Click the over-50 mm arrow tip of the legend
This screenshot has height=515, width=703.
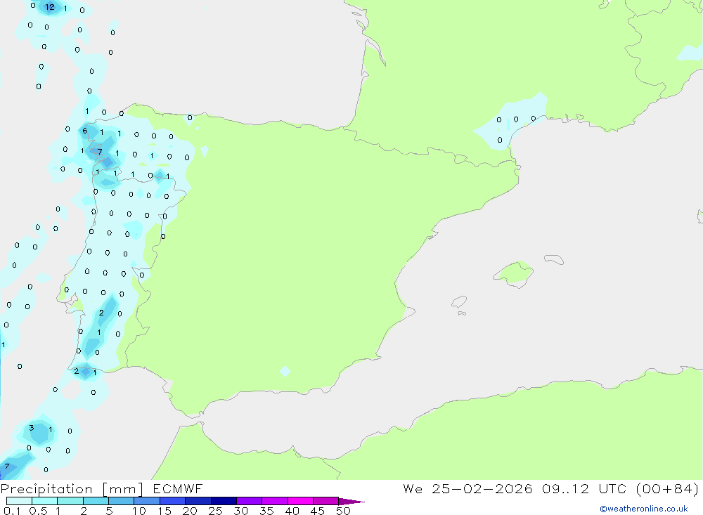click(x=351, y=501)
